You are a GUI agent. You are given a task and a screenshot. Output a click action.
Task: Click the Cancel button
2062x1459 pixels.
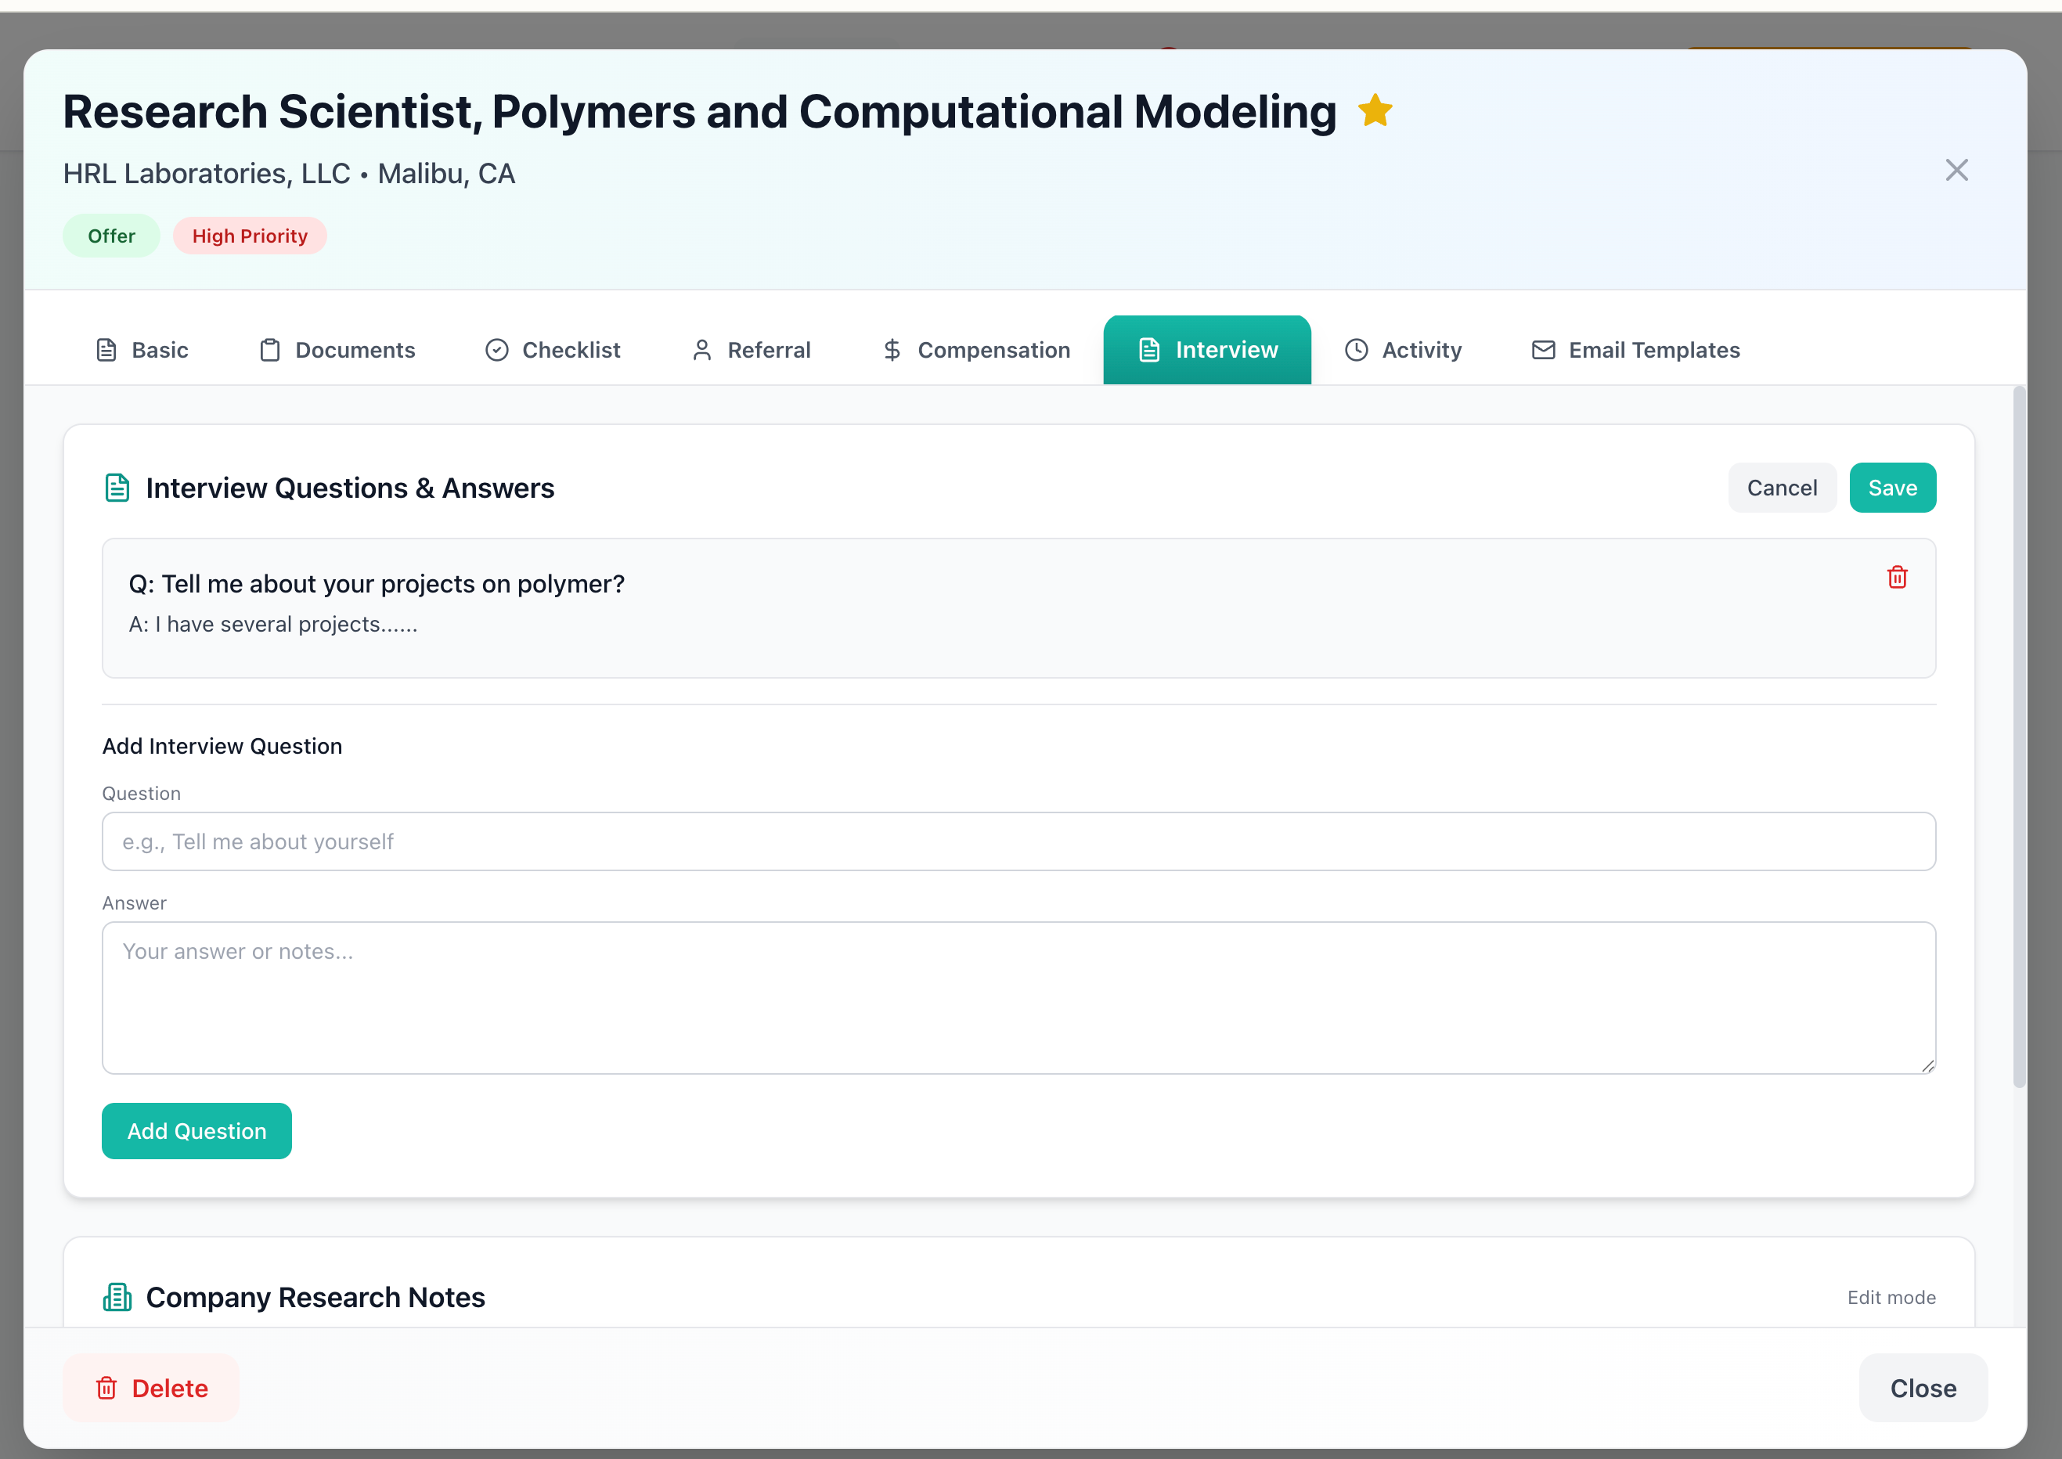[x=1781, y=488]
